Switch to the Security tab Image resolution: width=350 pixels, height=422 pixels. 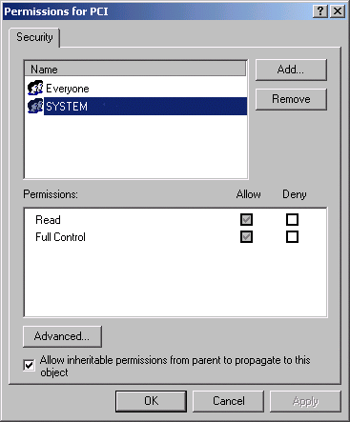click(34, 37)
